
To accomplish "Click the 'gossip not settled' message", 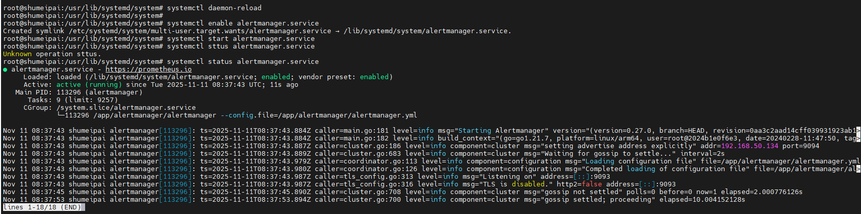I will pos(582,192).
